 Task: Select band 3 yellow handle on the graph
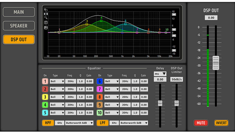pyautogui.click(x=87, y=24)
